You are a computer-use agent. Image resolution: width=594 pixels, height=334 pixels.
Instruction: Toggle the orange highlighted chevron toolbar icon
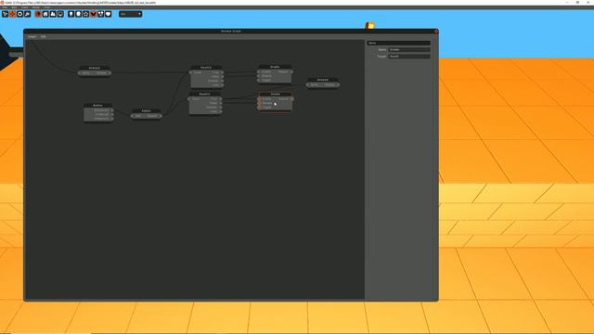coord(93,14)
